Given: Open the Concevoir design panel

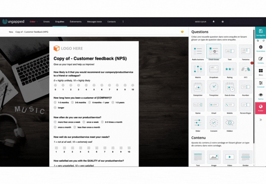Looking at the screenshot, I should tap(260, 84).
